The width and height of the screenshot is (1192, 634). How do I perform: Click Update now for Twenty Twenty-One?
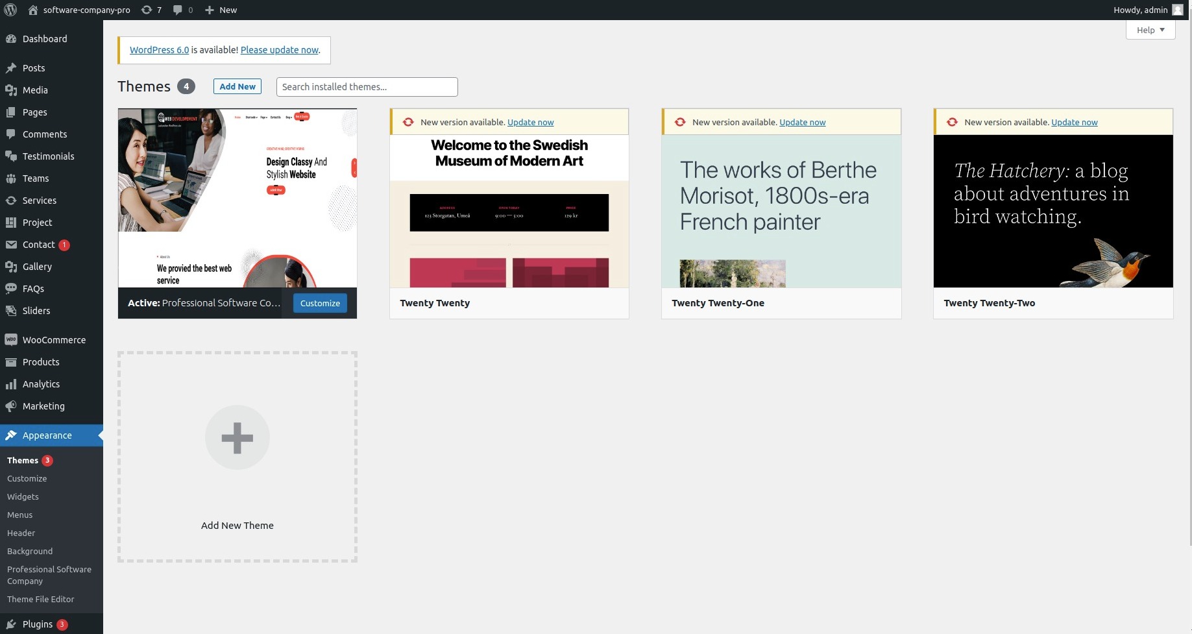point(802,122)
